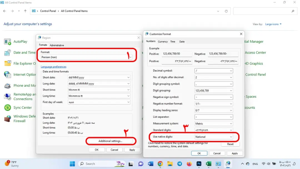Screen dimensions: 300x169
Task: Expand the Decimal symbol dropdown
Action: point(214,71)
